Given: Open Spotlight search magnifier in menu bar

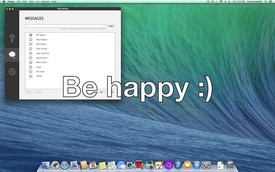Looking at the screenshot, I should 266,2.
